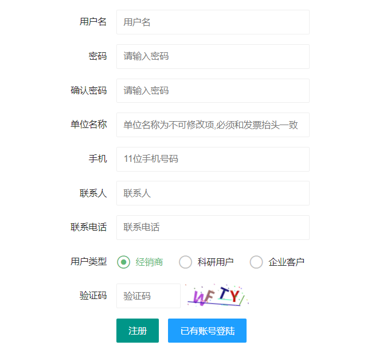Select the 企业客户 radio option
The width and height of the screenshot is (375, 357).
pos(256,262)
